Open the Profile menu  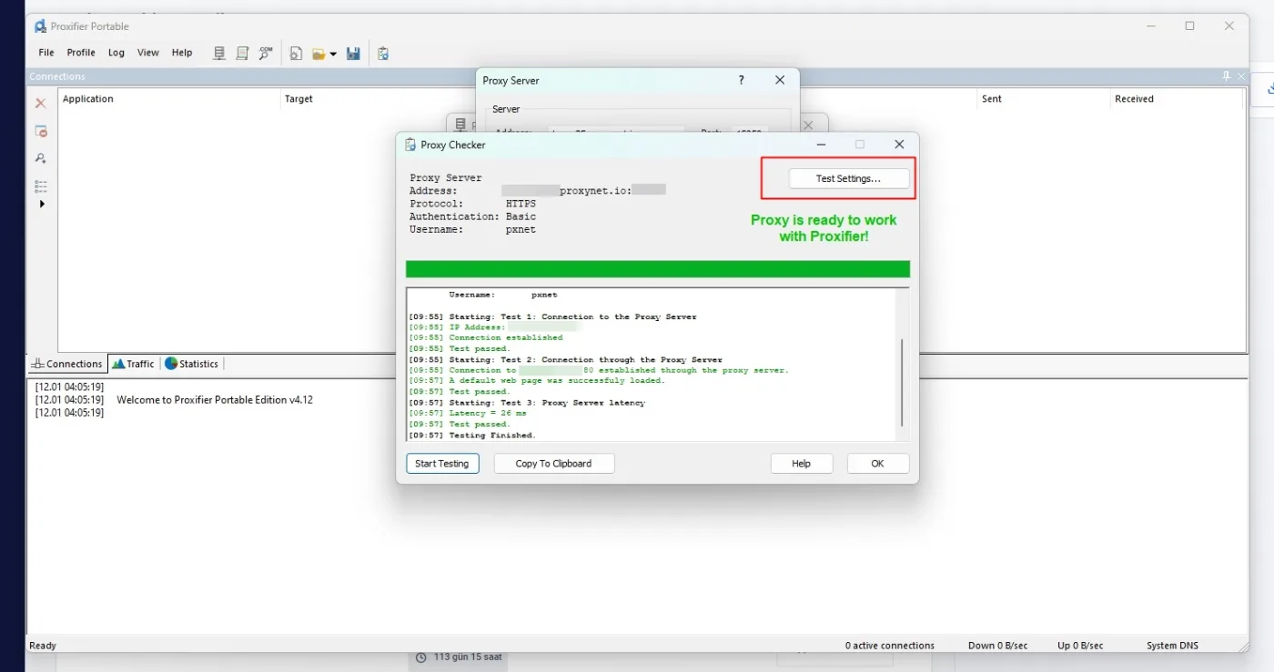[81, 53]
